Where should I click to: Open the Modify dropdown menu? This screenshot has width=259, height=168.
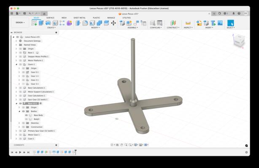(95, 28)
